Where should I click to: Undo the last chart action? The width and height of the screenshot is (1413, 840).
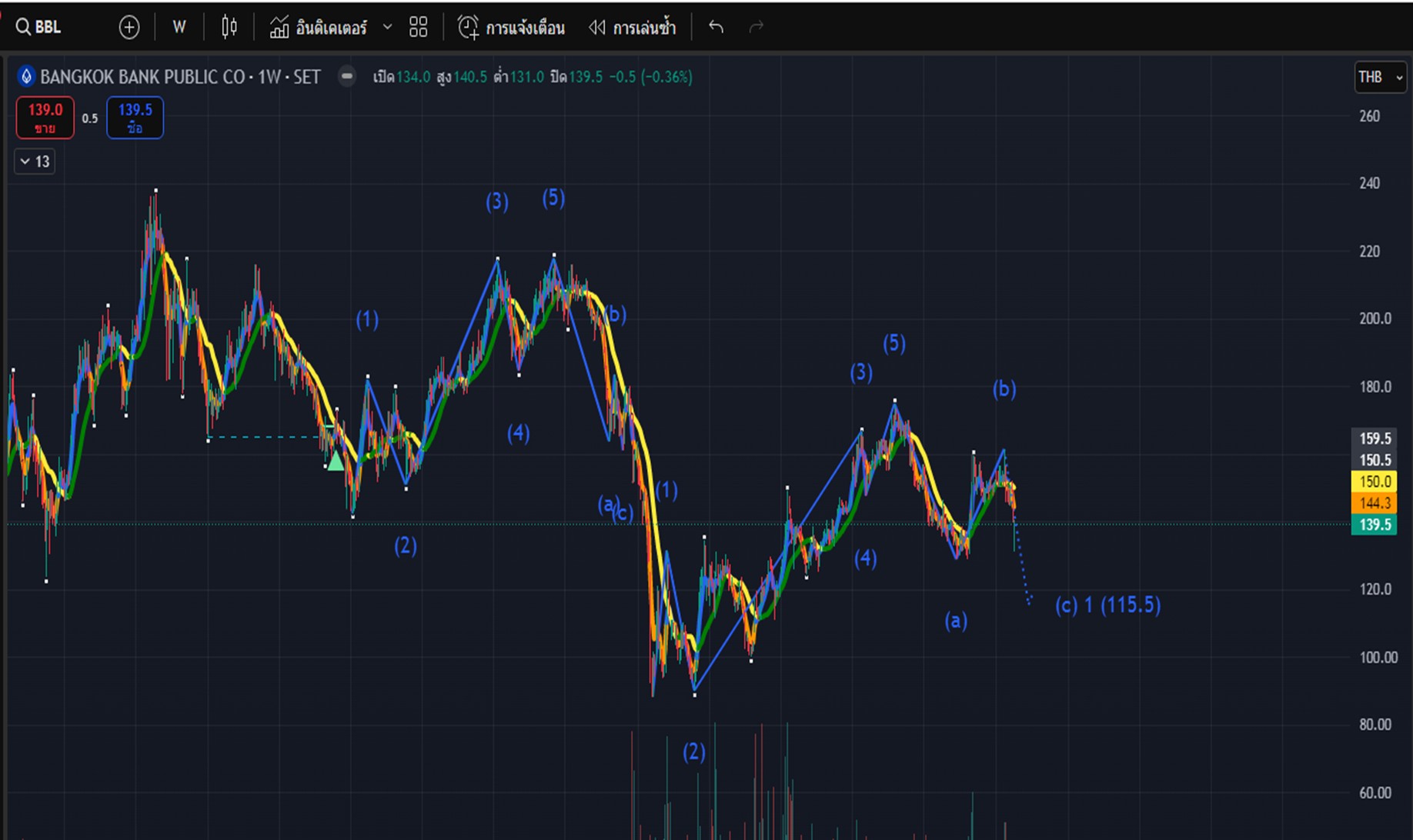tap(716, 28)
